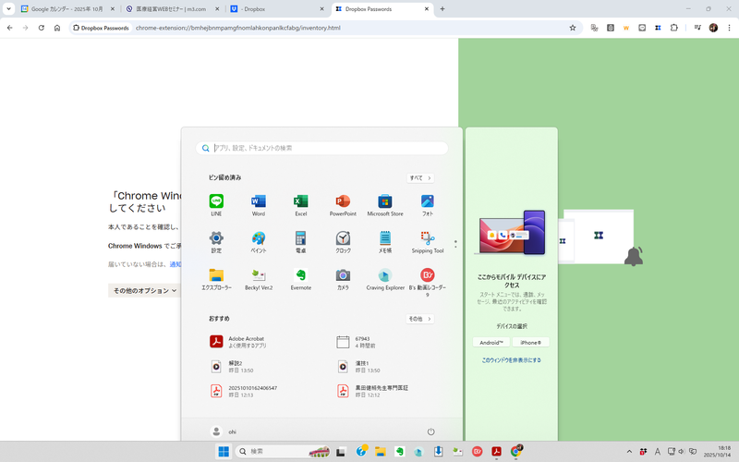Open Snipping Tool app
Screen dimensions: 739x462
(x=427, y=242)
